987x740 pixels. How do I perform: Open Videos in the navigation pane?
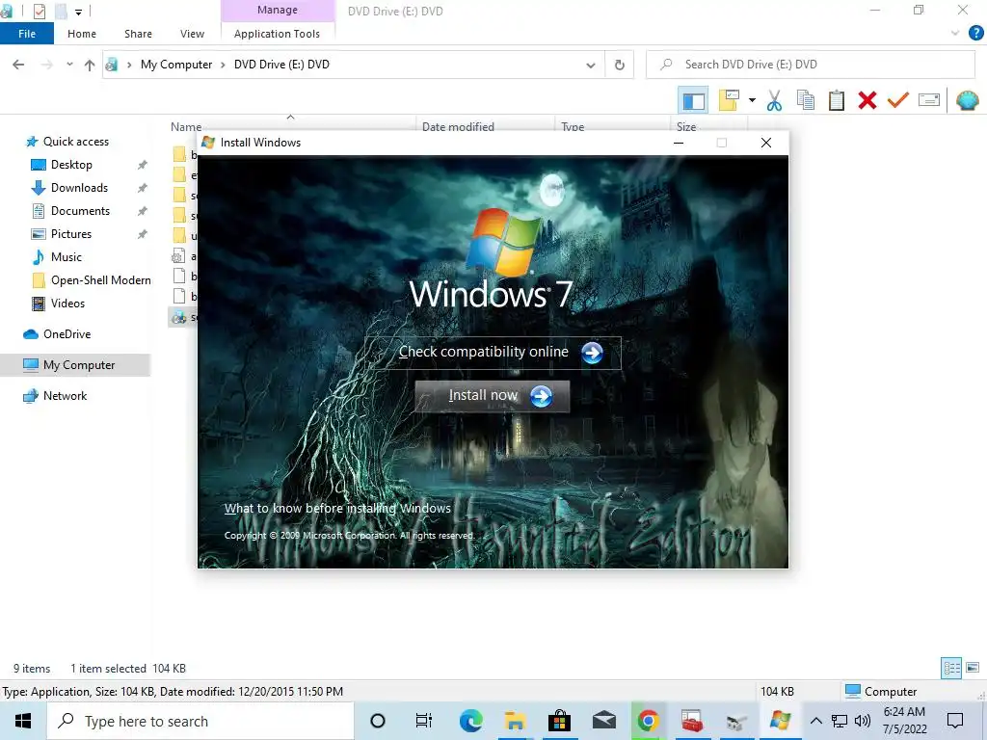pyautogui.click(x=67, y=304)
